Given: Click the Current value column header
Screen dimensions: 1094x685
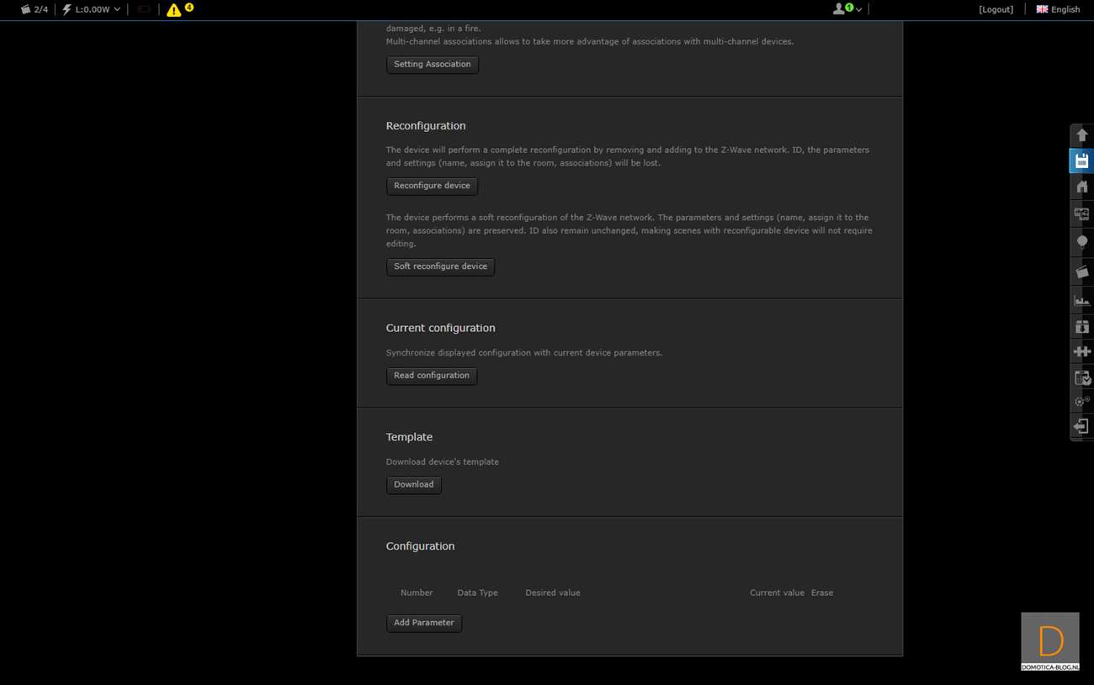Looking at the screenshot, I should [777, 593].
